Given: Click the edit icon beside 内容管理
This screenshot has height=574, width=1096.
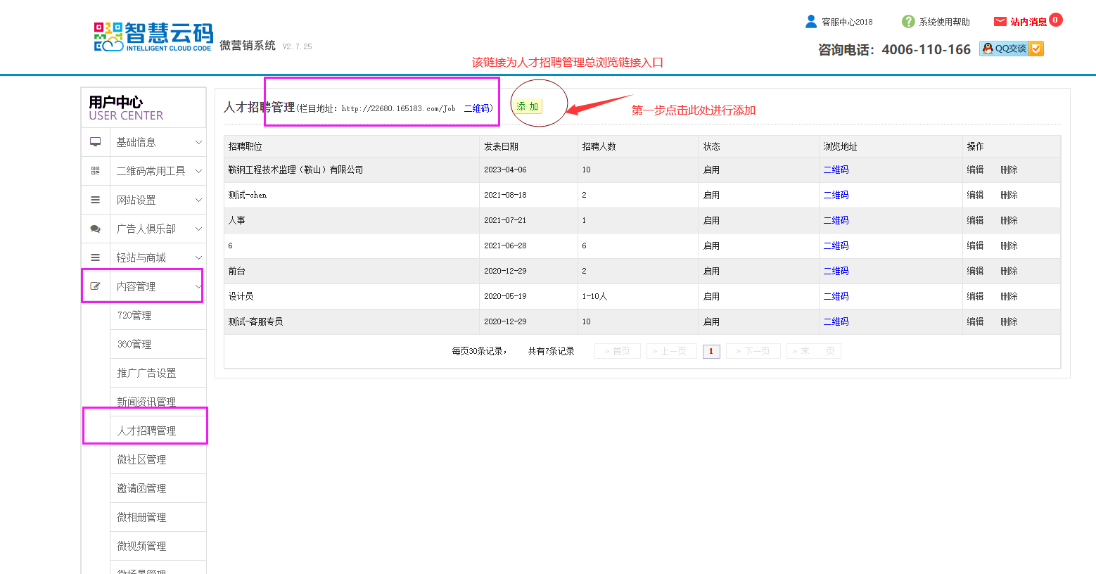Looking at the screenshot, I should tap(96, 286).
